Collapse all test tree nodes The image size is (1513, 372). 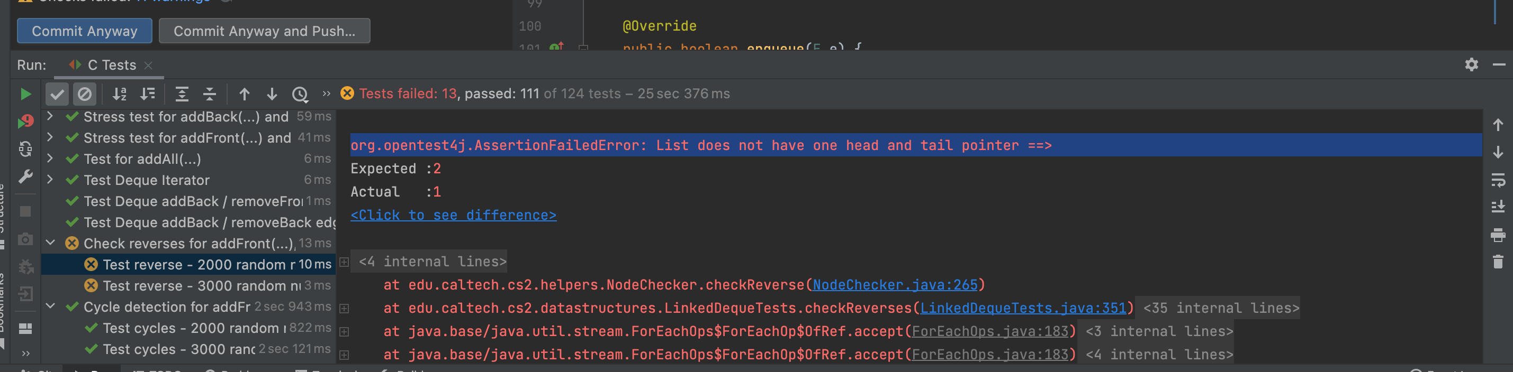(x=210, y=94)
